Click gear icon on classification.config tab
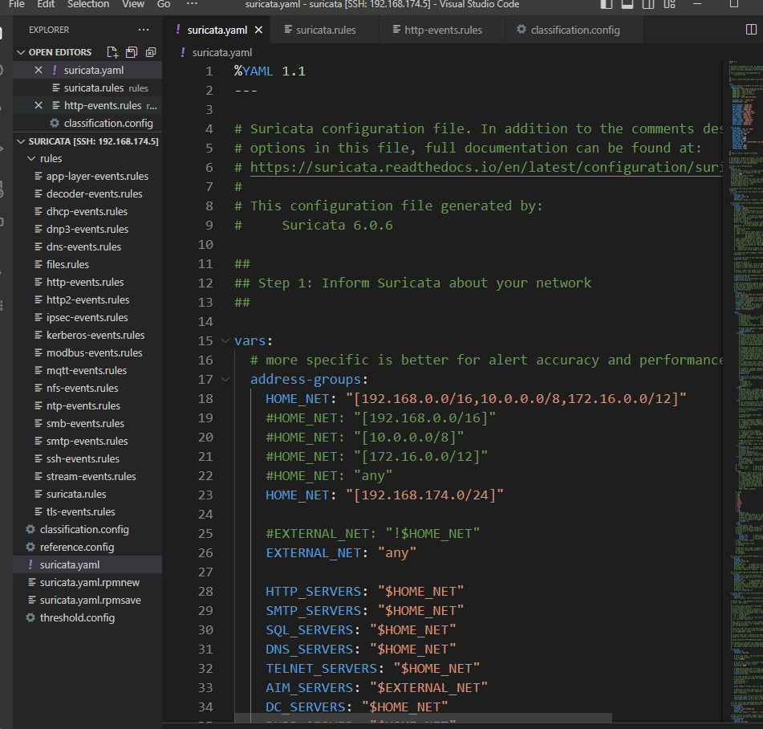The height and width of the screenshot is (729, 763). pos(522,29)
